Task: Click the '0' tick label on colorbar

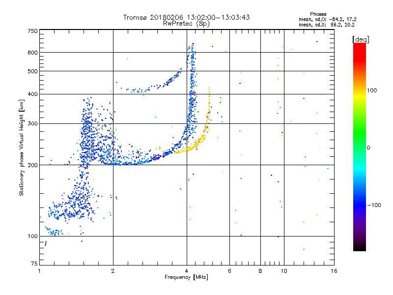Action: (368, 148)
